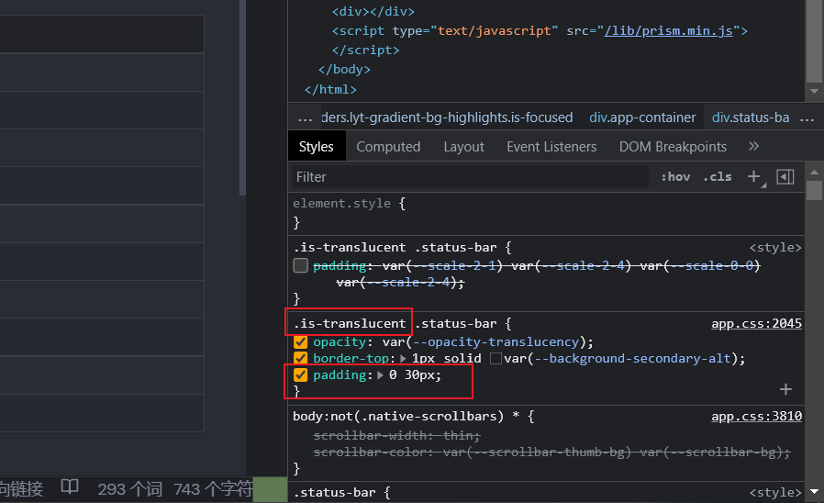Click the Filter styles input field

point(470,177)
